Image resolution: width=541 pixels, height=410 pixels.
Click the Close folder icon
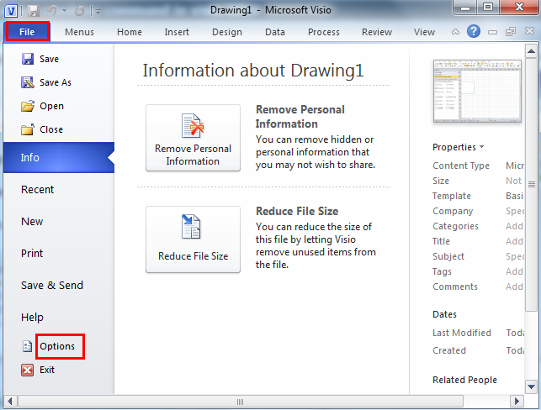click(x=28, y=129)
